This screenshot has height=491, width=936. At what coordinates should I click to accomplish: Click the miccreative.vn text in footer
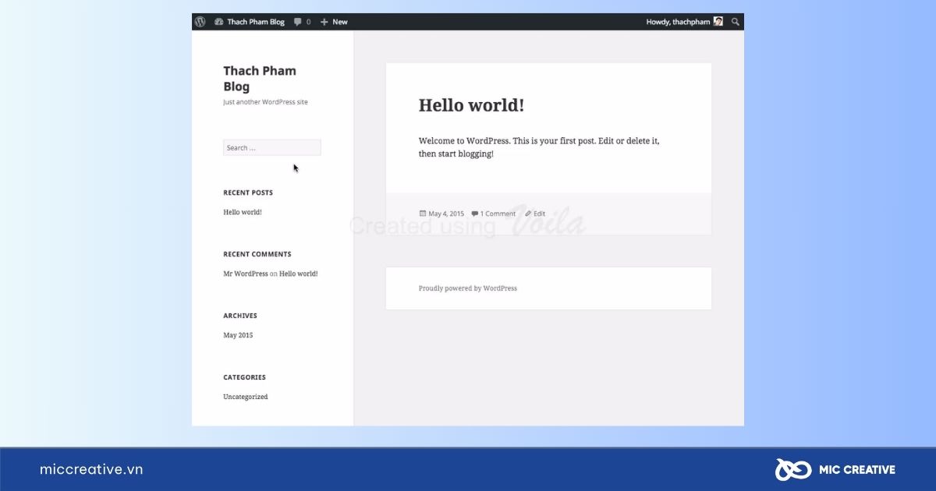click(x=91, y=469)
